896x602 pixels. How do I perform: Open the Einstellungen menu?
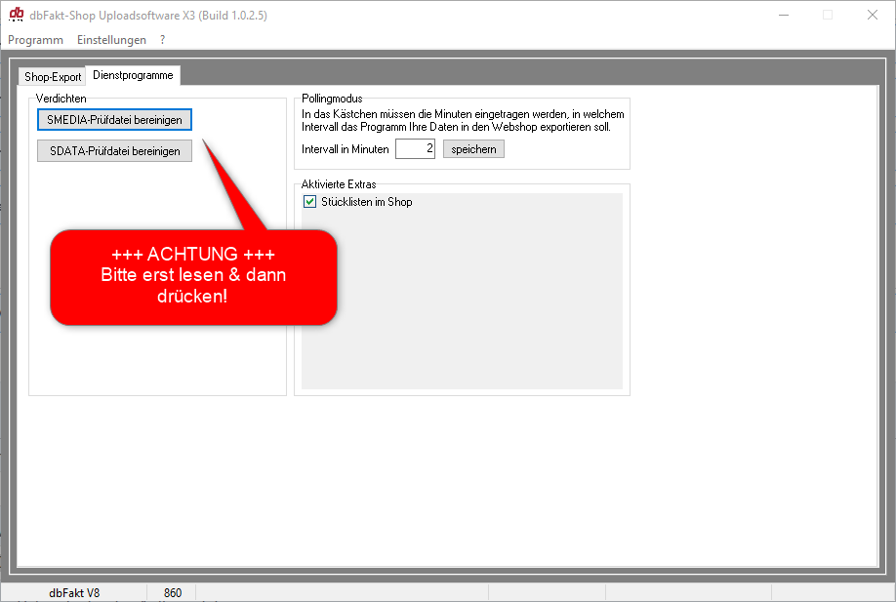(x=111, y=40)
